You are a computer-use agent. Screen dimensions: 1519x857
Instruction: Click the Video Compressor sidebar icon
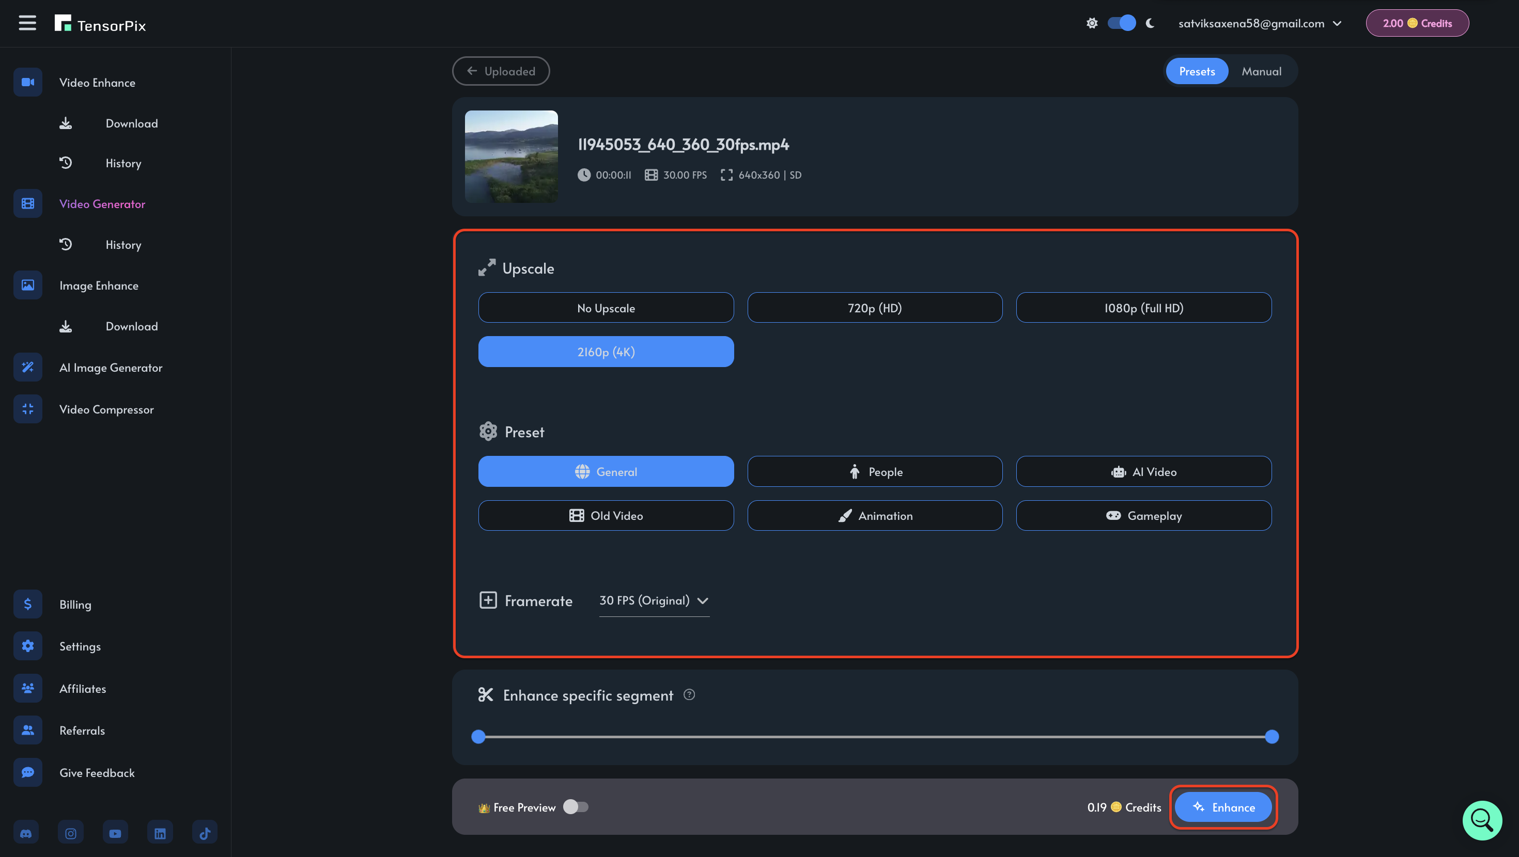click(28, 409)
